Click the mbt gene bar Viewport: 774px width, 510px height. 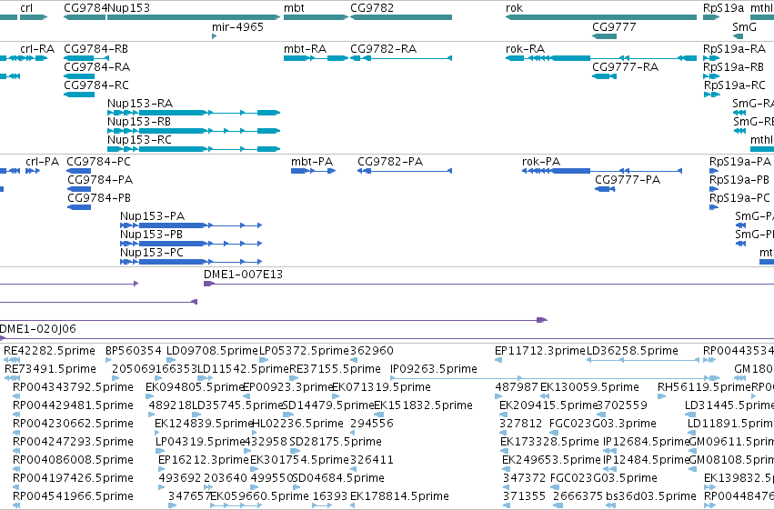pyautogui.click(x=316, y=17)
